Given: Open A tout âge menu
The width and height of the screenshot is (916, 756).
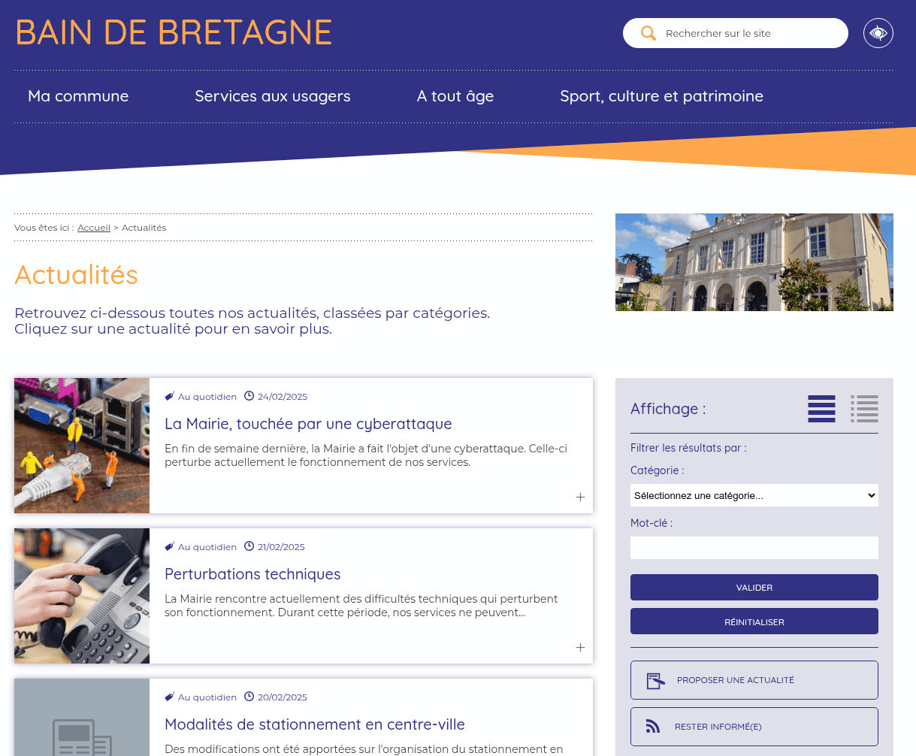Looking at the screenshot, I should coord(455,96).
